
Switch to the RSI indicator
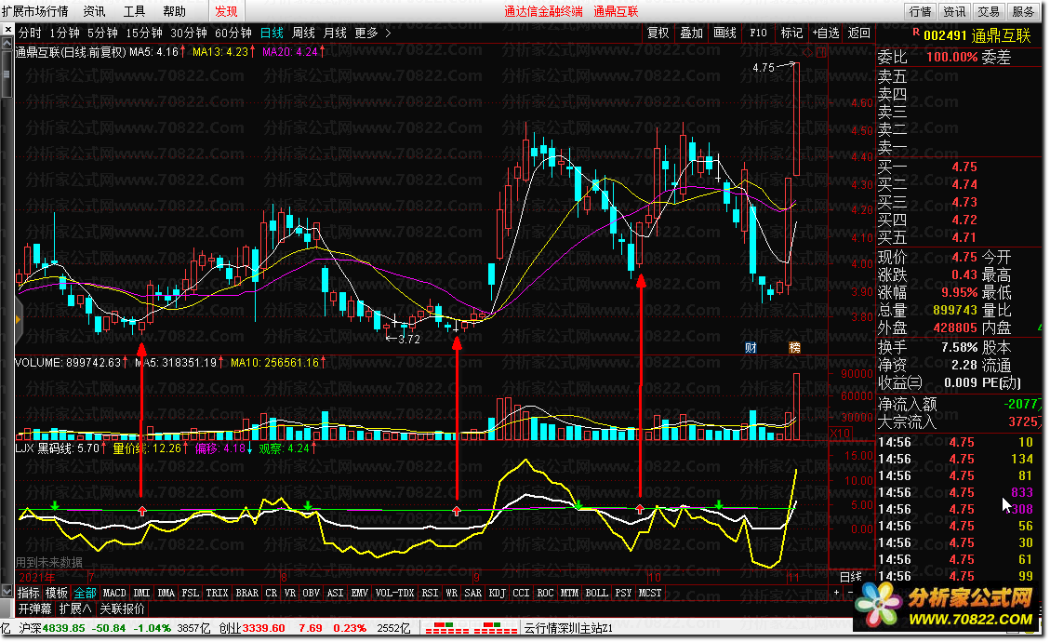[x=430, y=593]
